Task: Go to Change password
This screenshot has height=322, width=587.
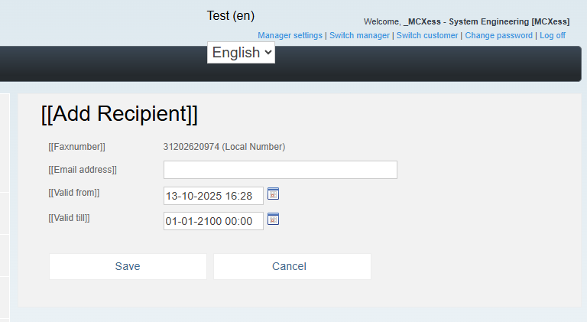Action: [x=498, y=35]
